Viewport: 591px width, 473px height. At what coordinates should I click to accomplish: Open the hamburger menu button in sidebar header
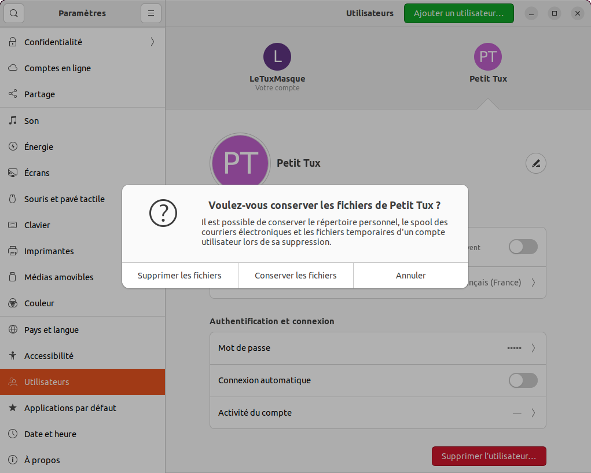(150, 13)
